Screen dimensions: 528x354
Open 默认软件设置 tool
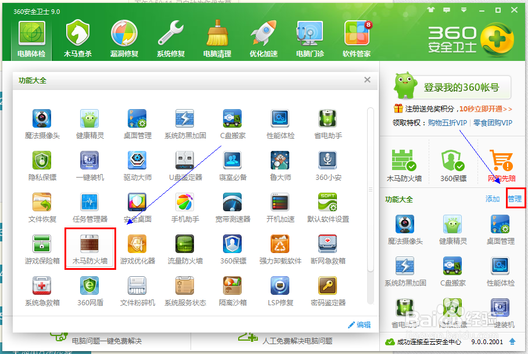pos(328,208)
